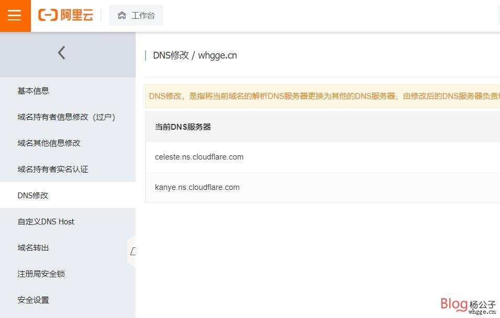Viewport: 500px width, 318px height.
Task: Open the 自定义DNS Host page
Action: pyautogui.click(x=46, y=222)
